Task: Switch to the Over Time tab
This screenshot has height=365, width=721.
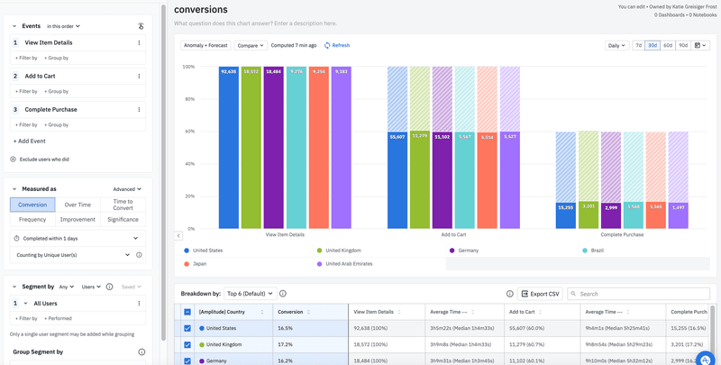Action: click(78, 205)
